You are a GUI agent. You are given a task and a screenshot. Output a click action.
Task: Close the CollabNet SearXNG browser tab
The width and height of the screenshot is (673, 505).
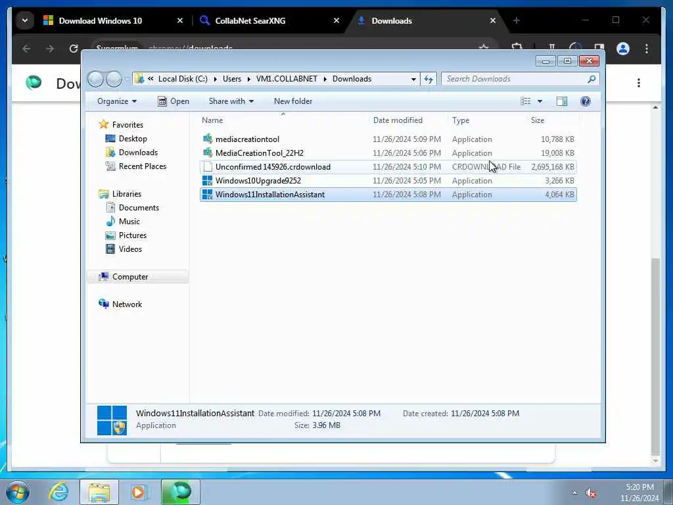click(336, 20)
